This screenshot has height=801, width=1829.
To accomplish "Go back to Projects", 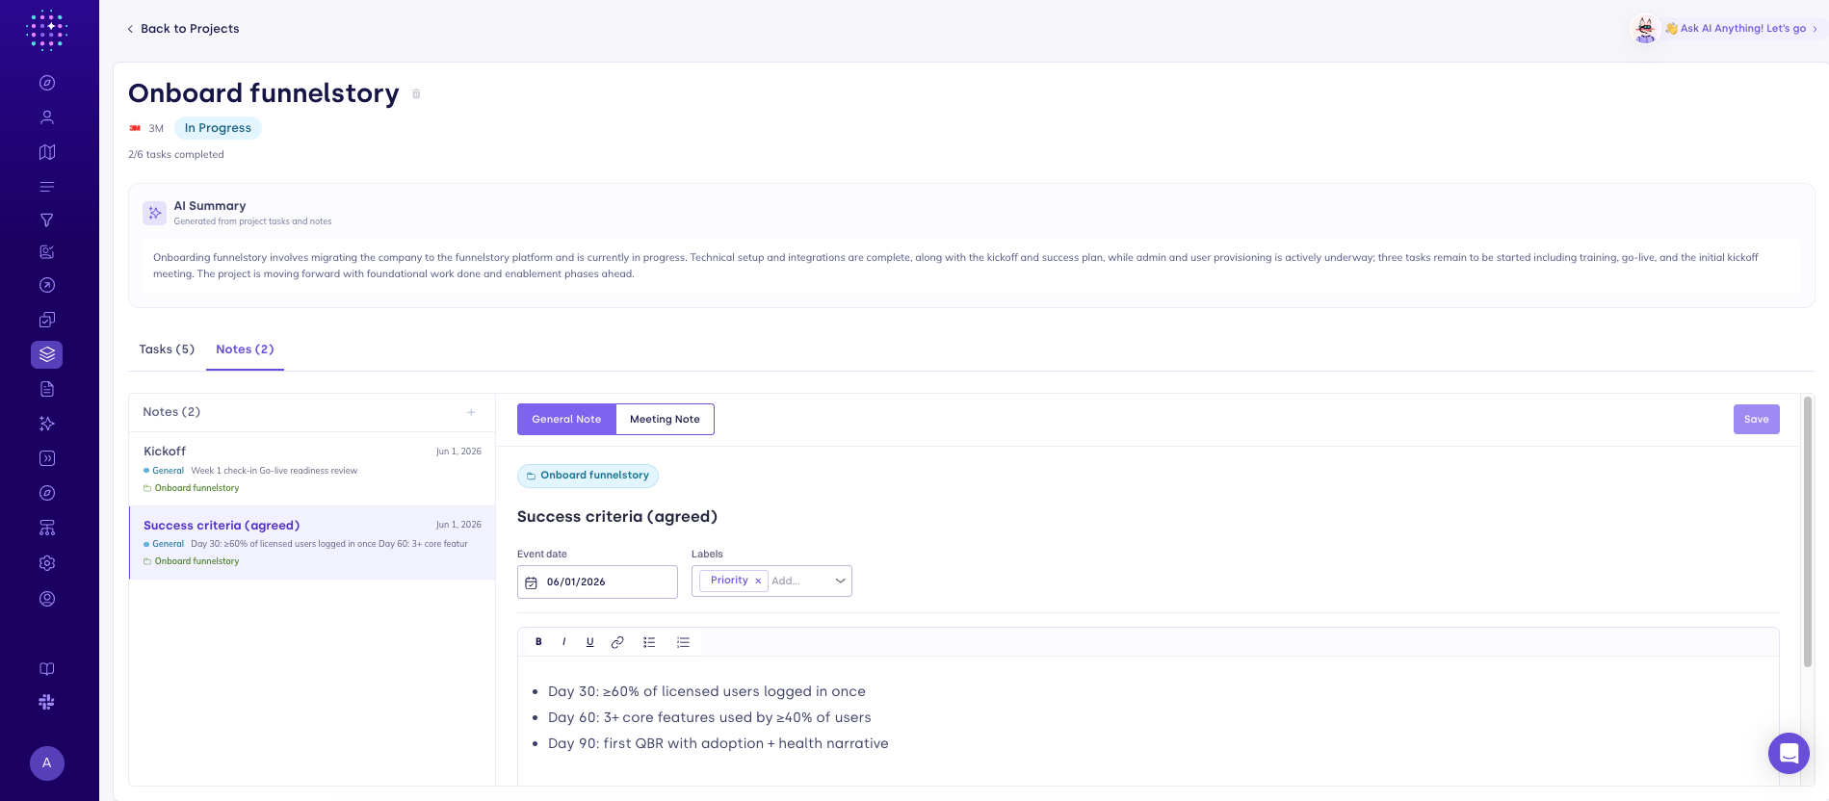I will click(183, 29).
